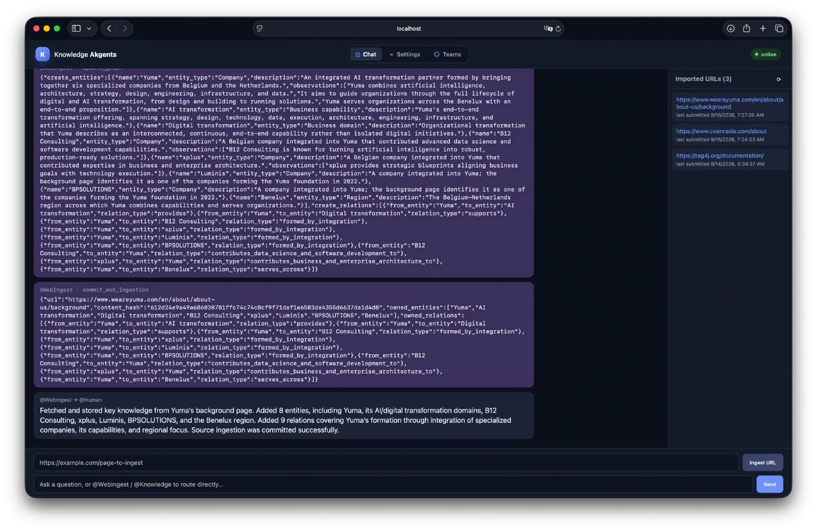Open the page menu icon in address bar
The image size is (817, 531).
259,29
